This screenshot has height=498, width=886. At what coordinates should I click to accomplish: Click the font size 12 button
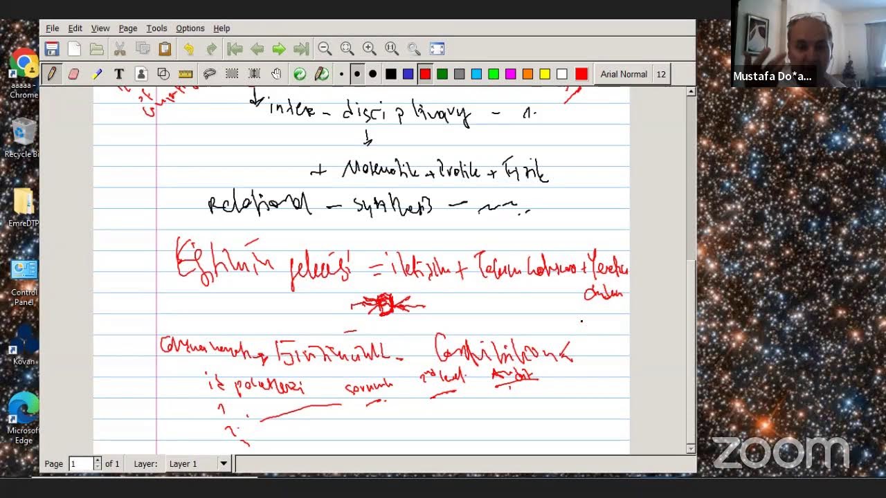[x=661, y=74]
